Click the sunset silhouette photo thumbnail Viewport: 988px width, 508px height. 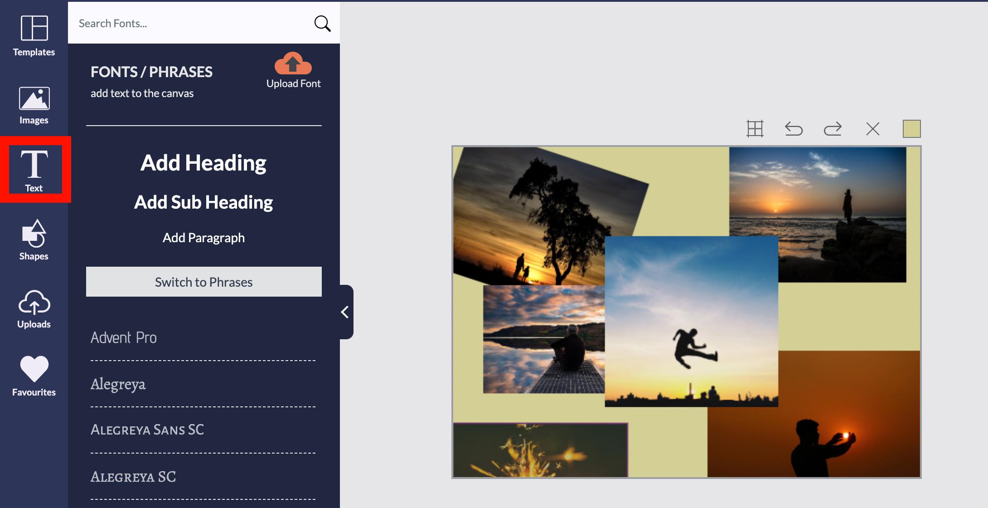pos(822,214)
